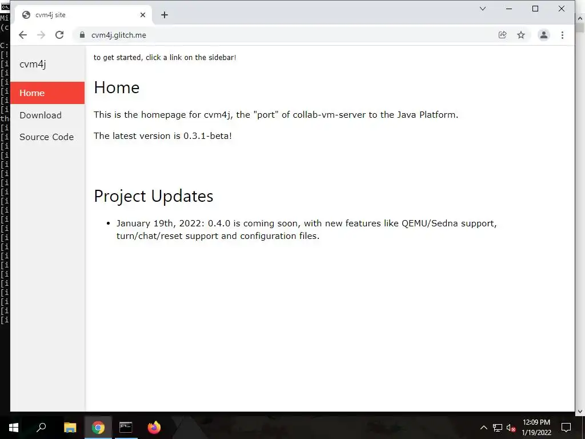The width and height of the screenshot is (585, 439).
Task: Click the large 'Home' page heading
Action: 117,87
